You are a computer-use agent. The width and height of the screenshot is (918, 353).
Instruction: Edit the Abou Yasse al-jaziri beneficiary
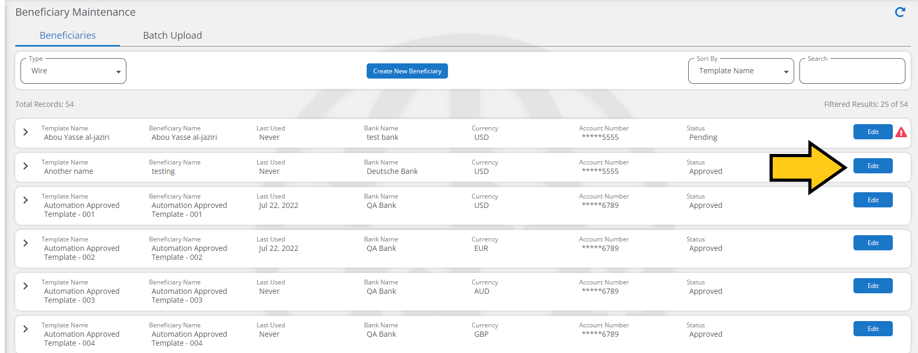873,132
